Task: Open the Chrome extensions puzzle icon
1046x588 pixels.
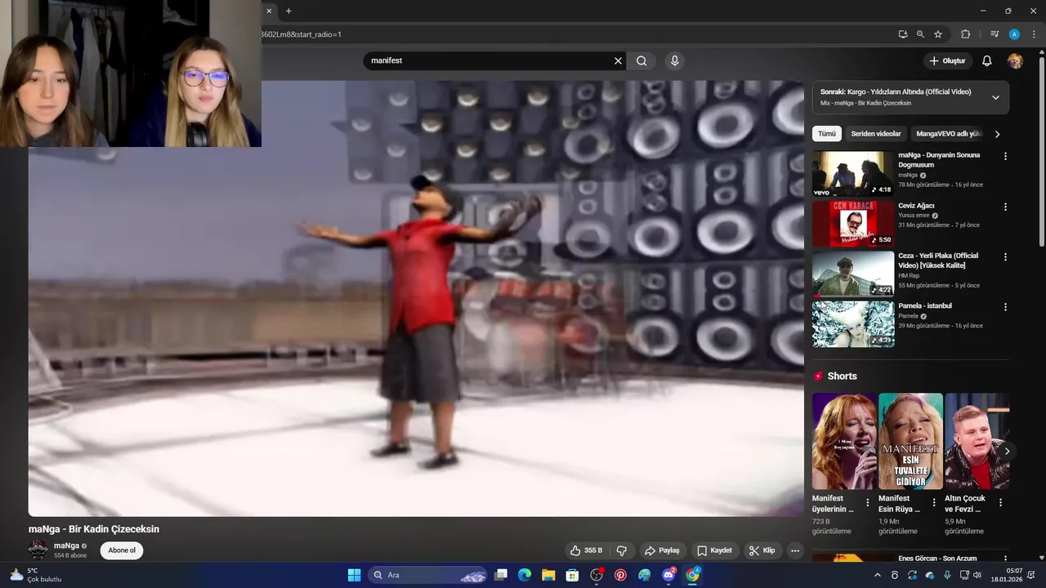Action: 965,34
